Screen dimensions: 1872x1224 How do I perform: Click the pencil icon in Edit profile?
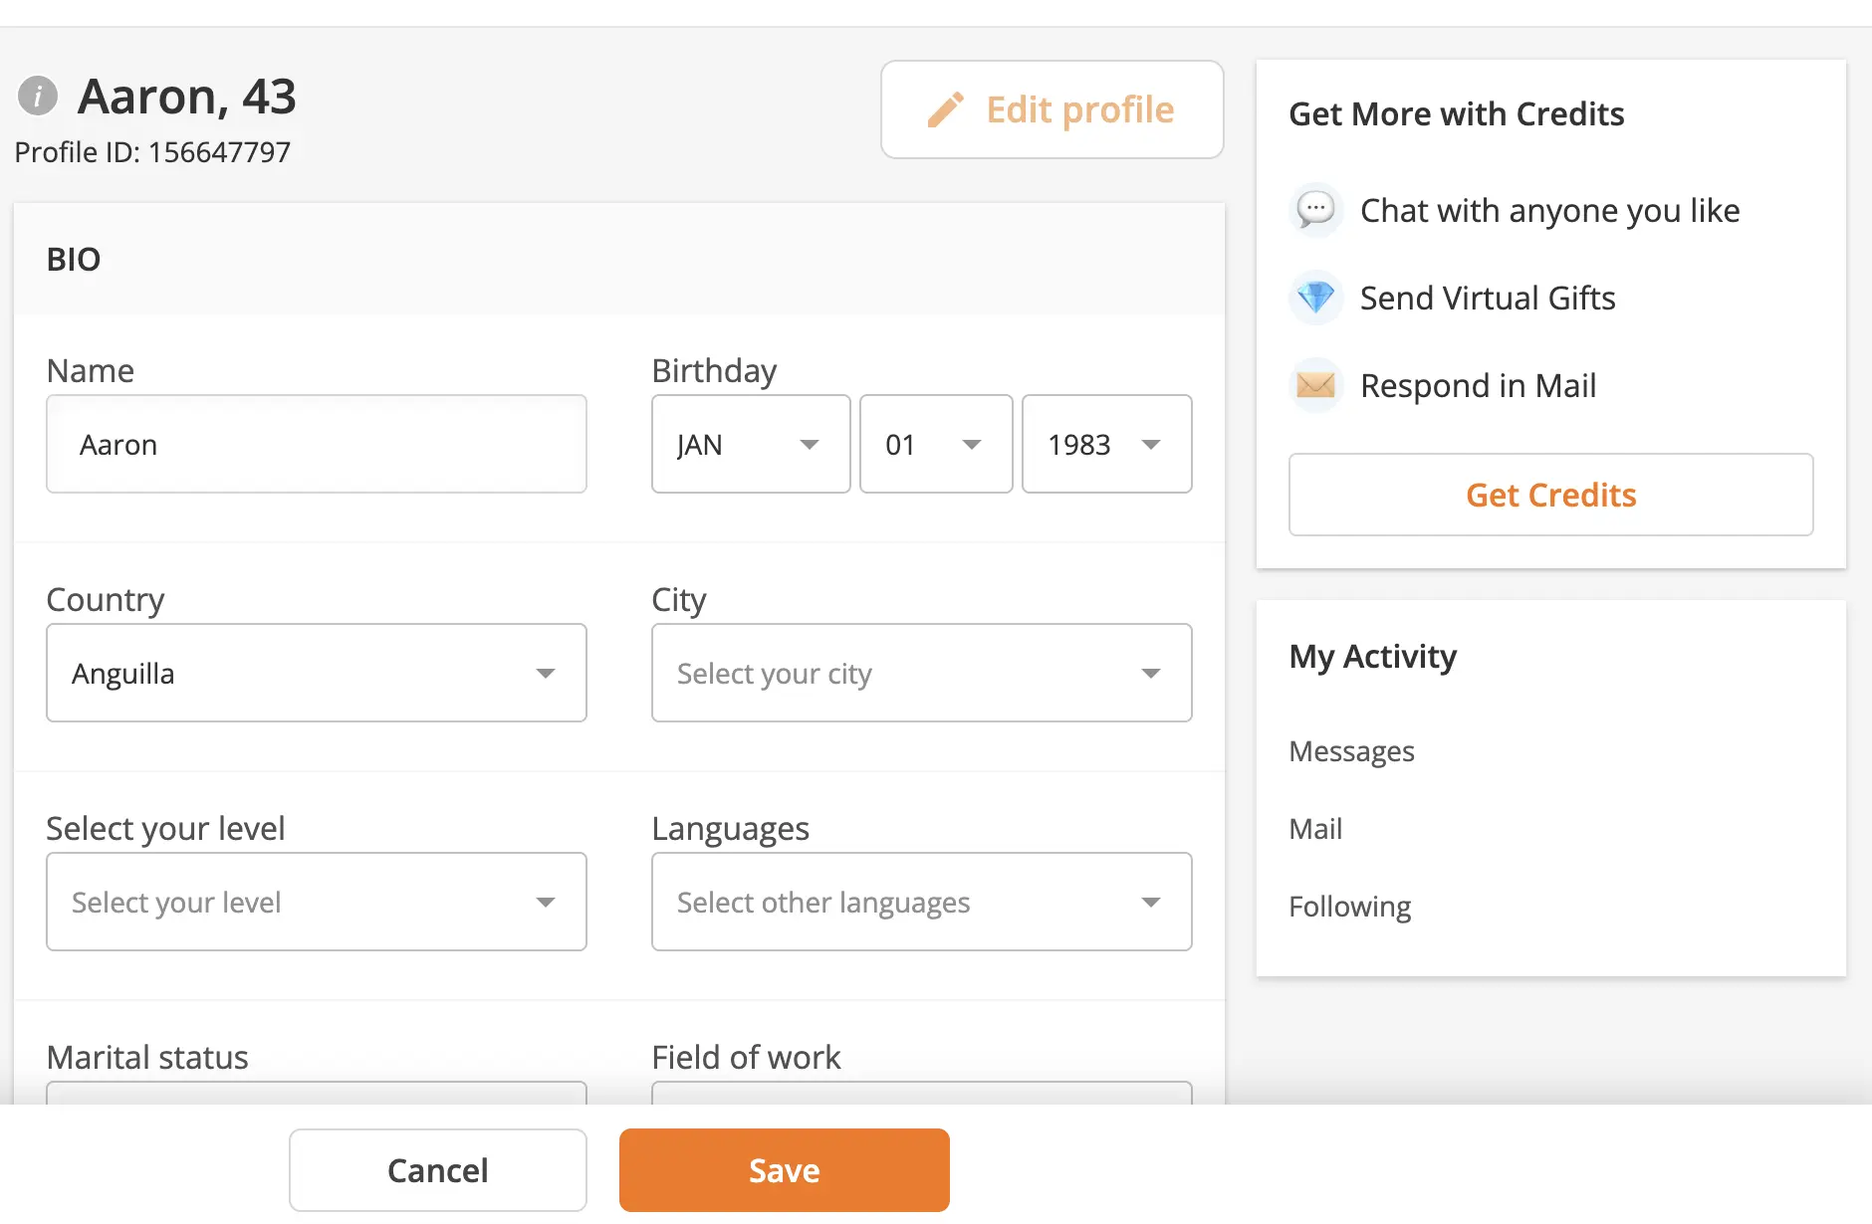(945, 109)
